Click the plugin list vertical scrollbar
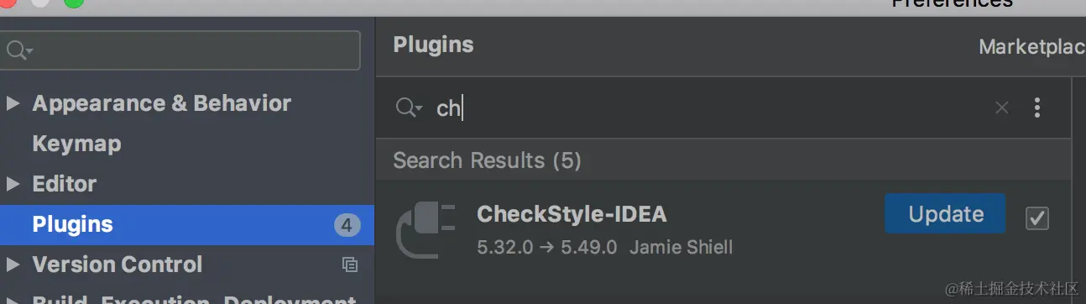The width and height of the screenshot is (1086, 304). pos(1078,189)
